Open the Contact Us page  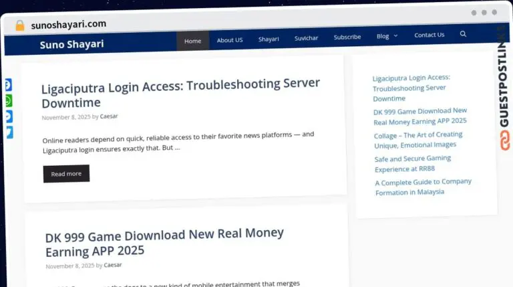429,35
